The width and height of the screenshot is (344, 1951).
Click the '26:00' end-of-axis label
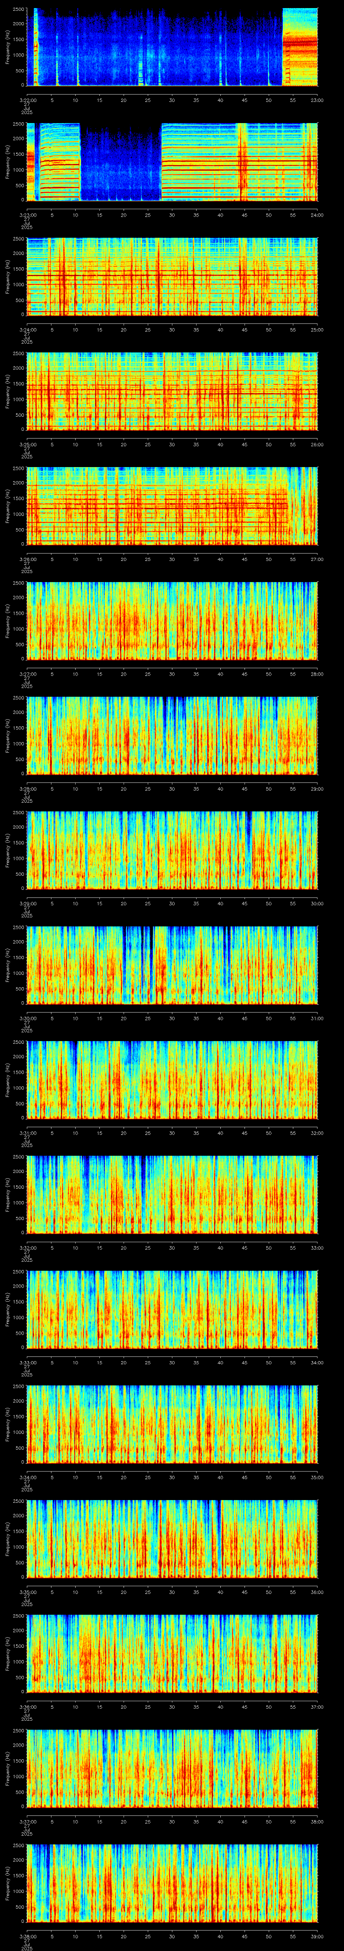point(317,445)
